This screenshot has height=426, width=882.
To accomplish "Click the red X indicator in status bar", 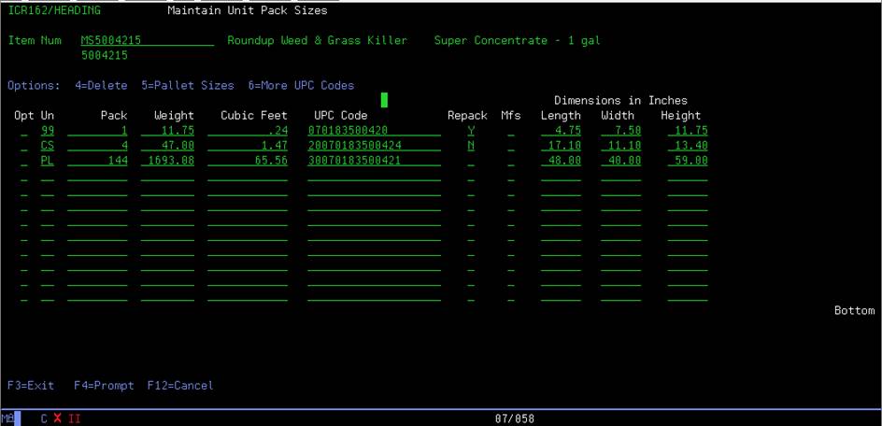I will (57, 419).
